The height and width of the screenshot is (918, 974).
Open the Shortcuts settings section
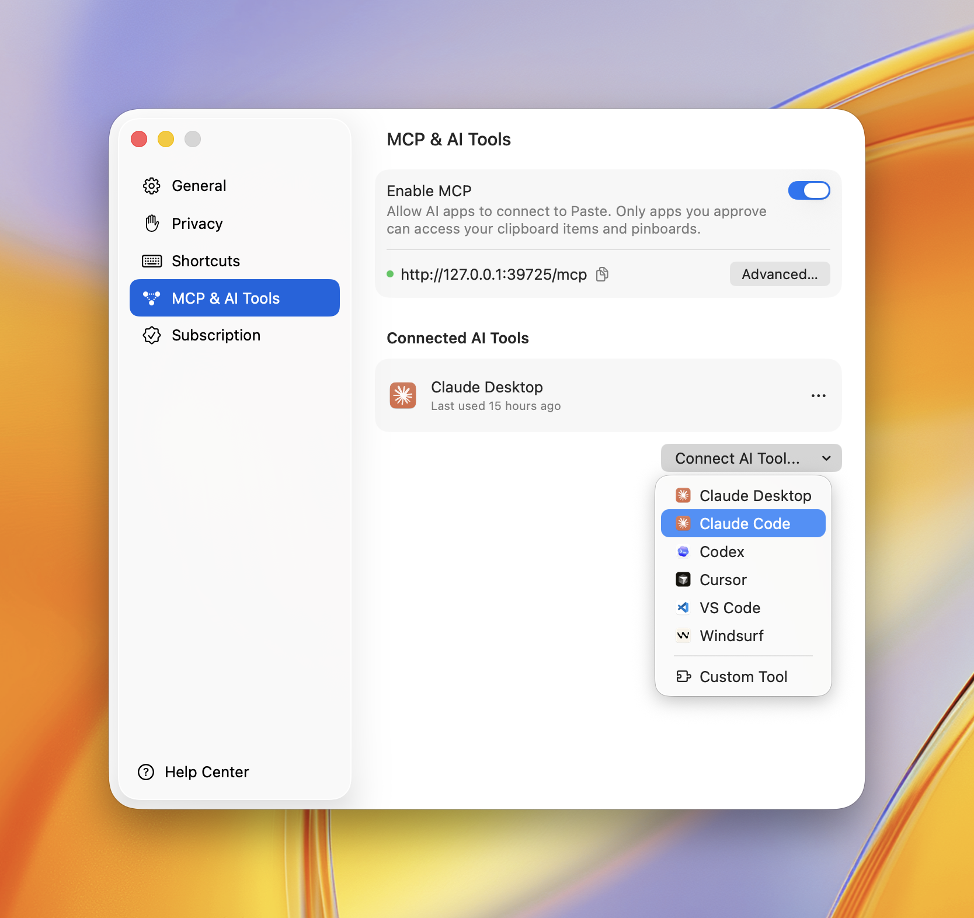235,260
